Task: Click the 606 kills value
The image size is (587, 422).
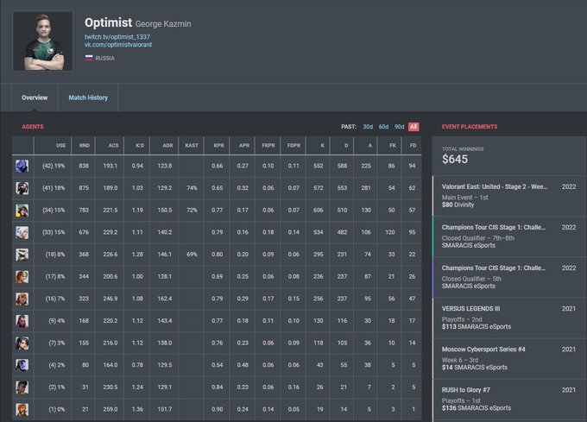Action: (319, 211)
